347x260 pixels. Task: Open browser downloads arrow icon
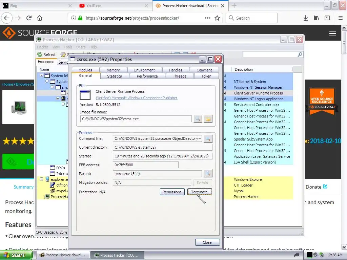306,18
